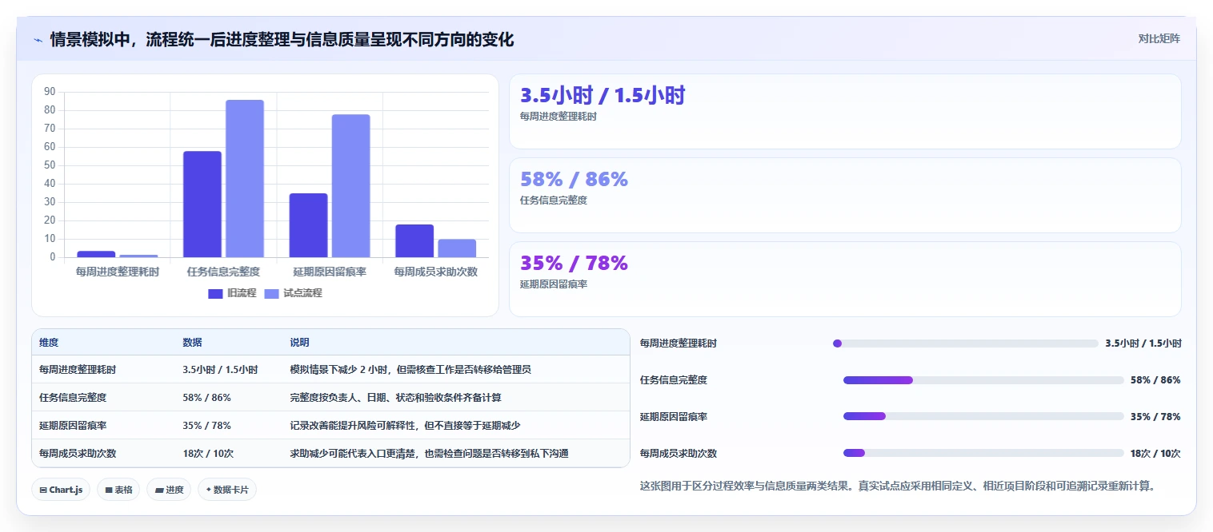Click the 对比矩阵 label
Viewport: 1213px width, 532px height.
coord(1159,38)
